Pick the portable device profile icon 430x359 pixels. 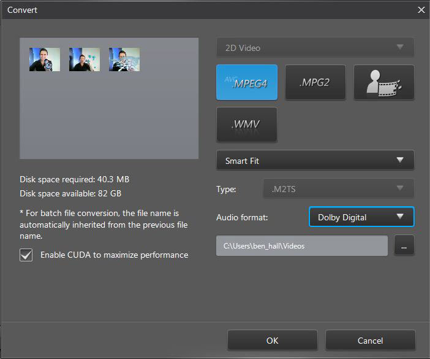pos(384,83)
